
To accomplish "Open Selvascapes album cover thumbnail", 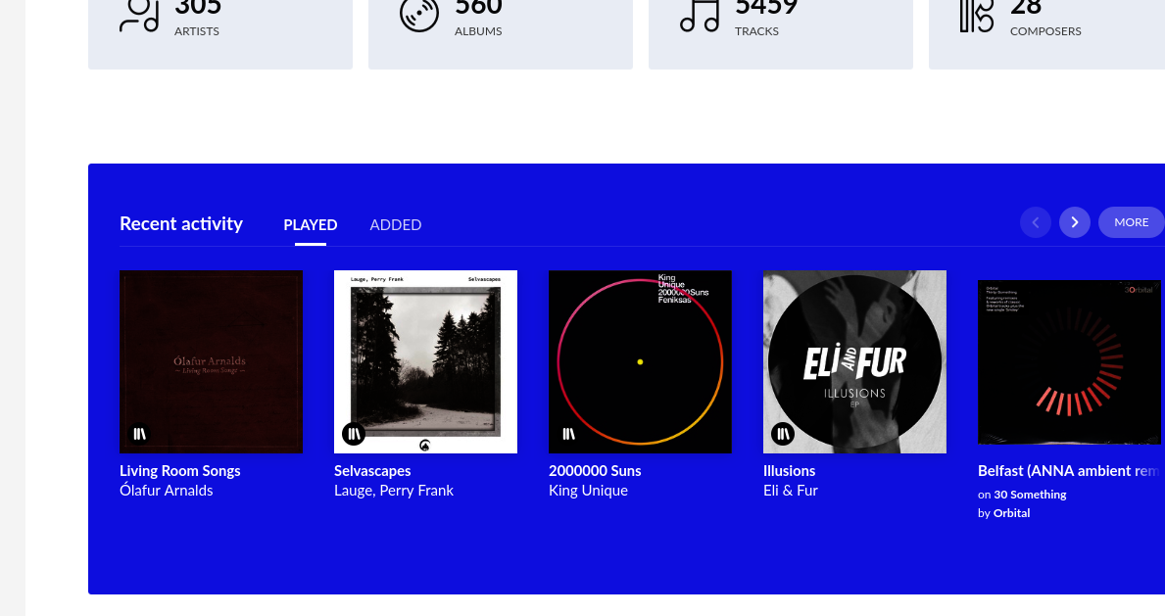I will tap(426, 362).
